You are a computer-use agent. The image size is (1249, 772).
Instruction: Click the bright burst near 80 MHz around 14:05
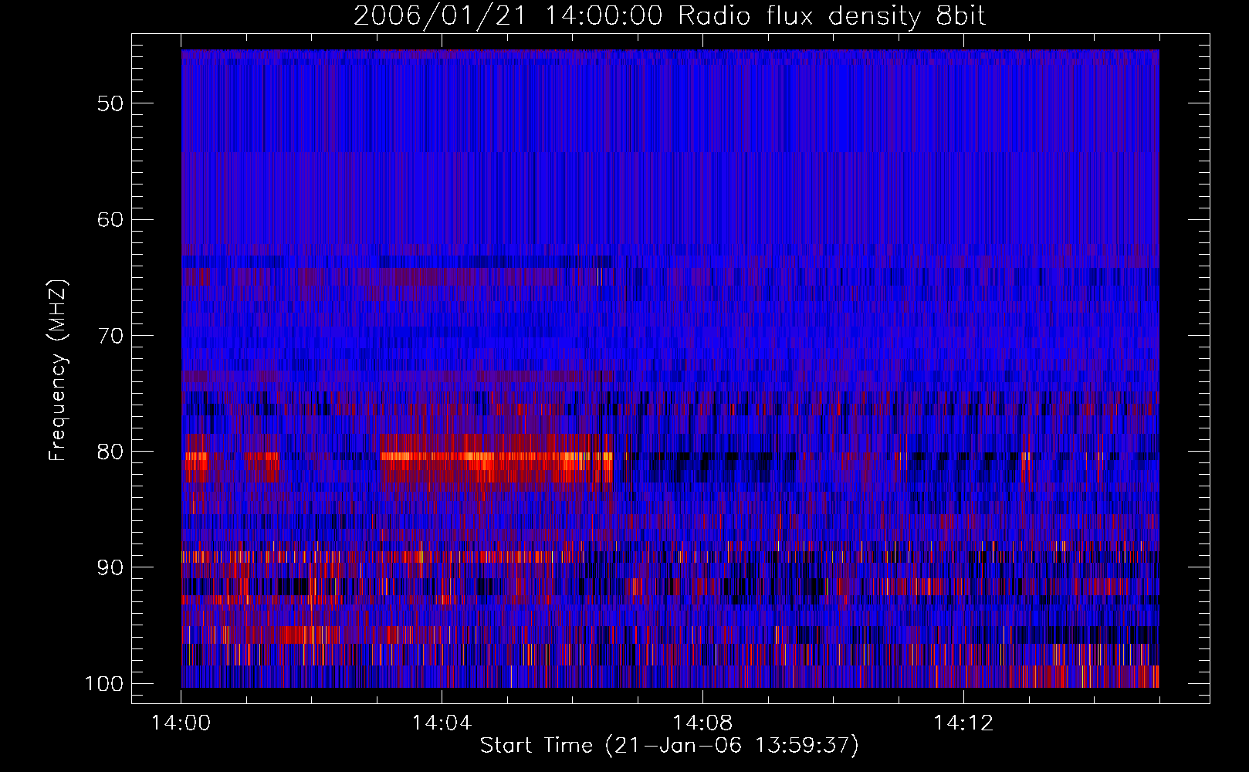point(496,462)
